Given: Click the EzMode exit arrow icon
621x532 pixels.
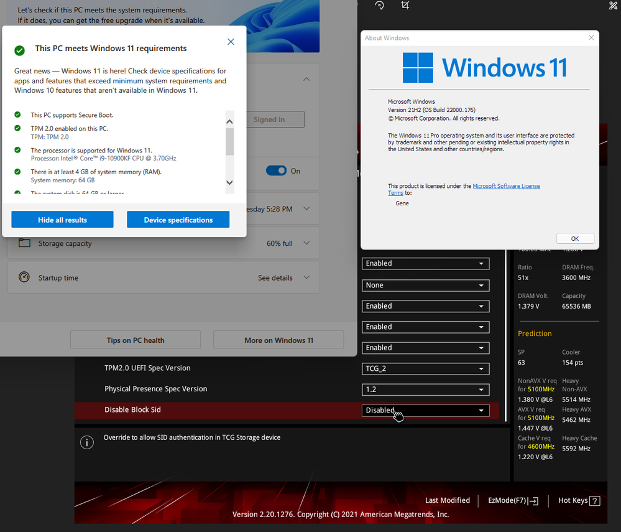Looking at the screenshot, I should point(534,501).
